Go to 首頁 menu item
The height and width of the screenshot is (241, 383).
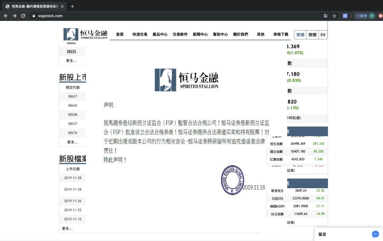120,34
